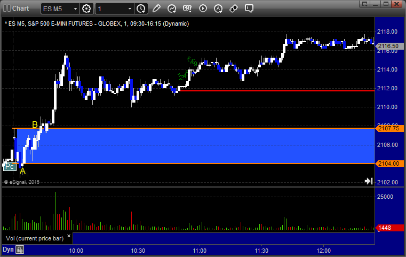
Task: Click the window pin/detach icon in title bar
Action: (365, 4)
